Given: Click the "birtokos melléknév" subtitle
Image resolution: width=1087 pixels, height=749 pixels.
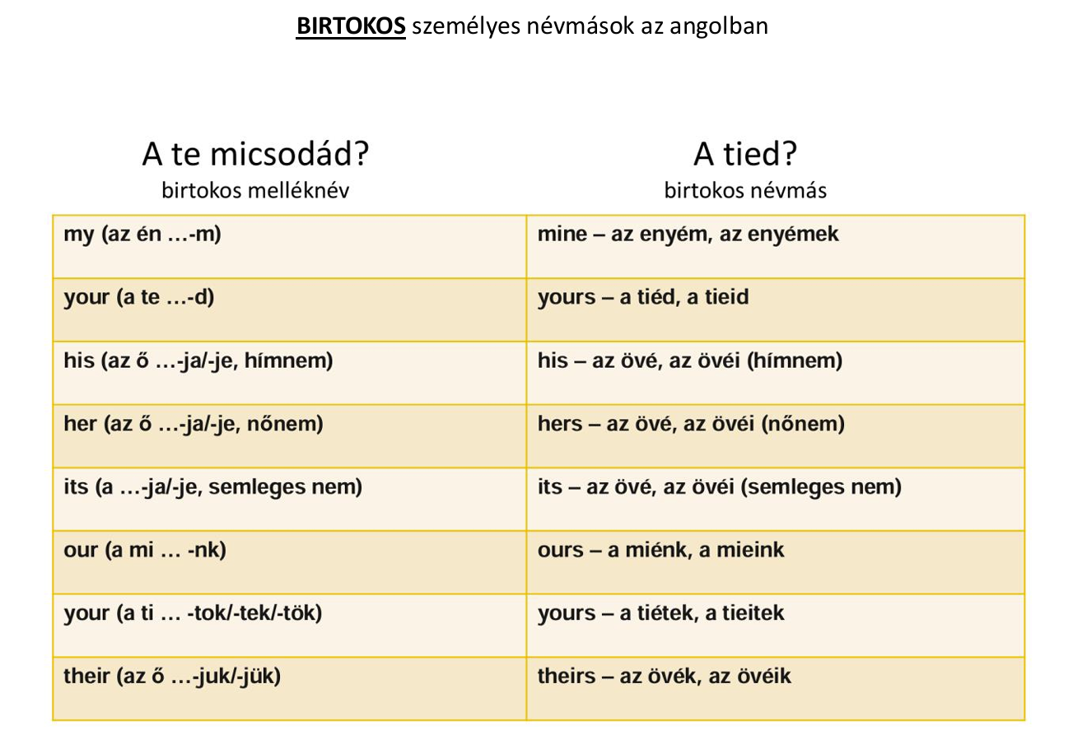Looking at the screenshot, I should pos(255,191).
